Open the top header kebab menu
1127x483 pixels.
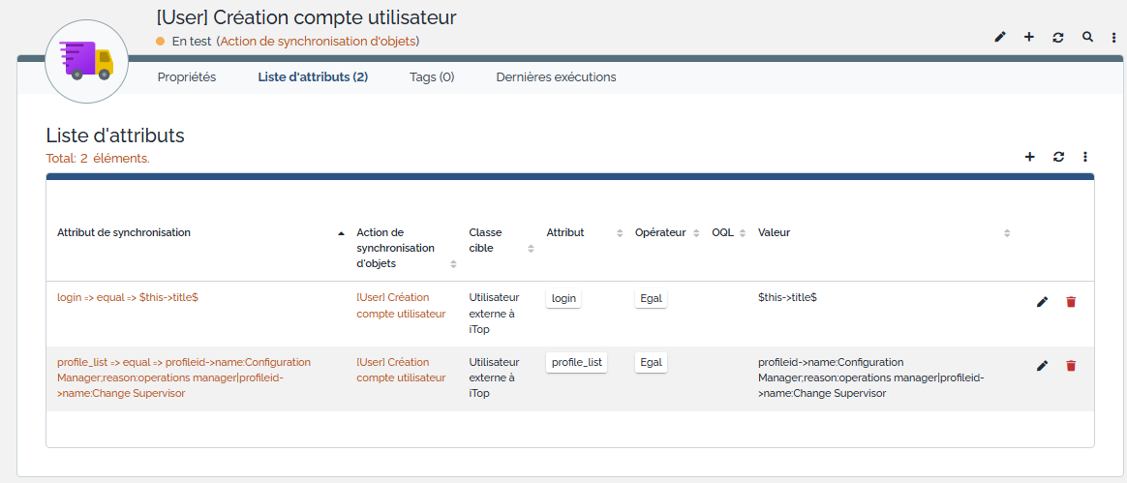(x=1113, y=37)
